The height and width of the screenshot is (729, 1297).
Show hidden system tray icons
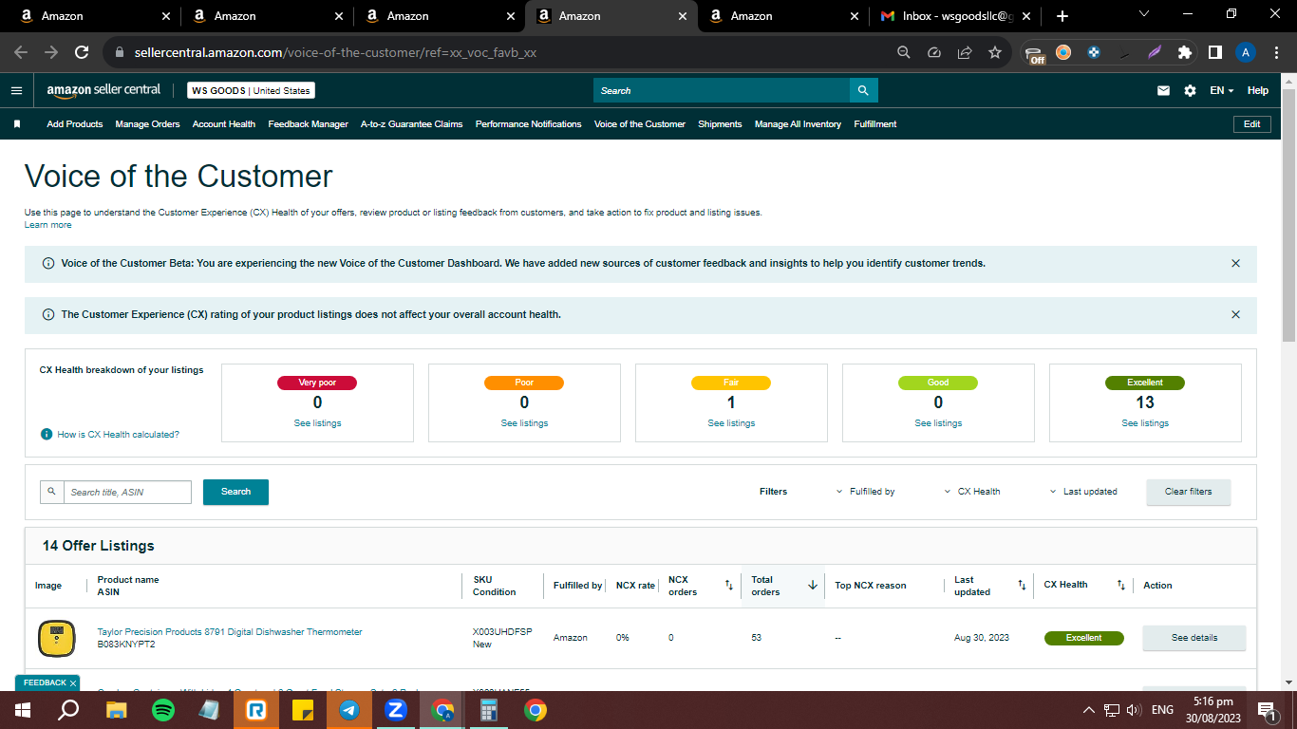pyautogui.click(x=1088, y=710)
